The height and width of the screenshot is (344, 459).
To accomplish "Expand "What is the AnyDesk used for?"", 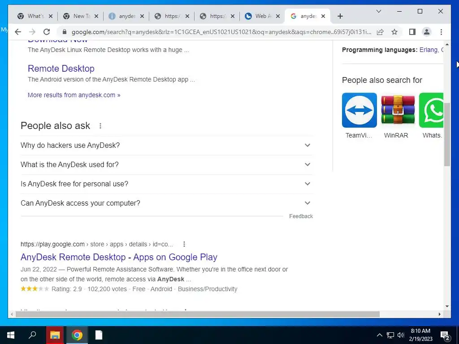I will (x=167, y=165).
